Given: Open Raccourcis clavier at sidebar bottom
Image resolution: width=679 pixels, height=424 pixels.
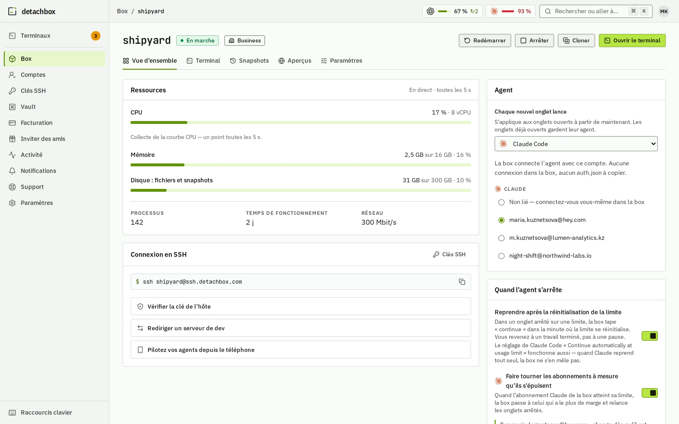Looking at the screenshot, I should pyautogui.click(x=55, y=412).
